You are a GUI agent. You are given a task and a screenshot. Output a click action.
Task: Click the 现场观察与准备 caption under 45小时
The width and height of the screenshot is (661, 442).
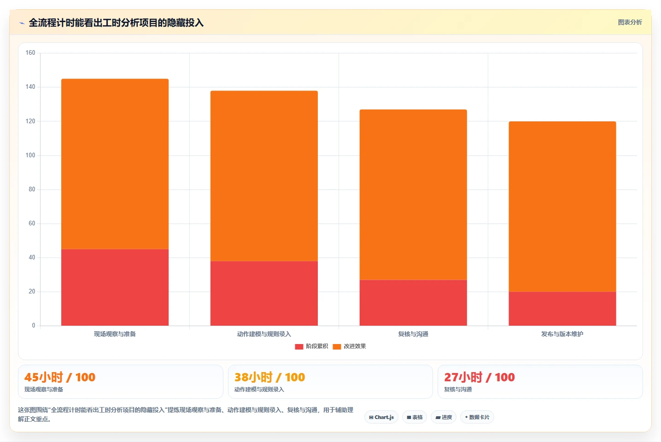tap(44, 390)
